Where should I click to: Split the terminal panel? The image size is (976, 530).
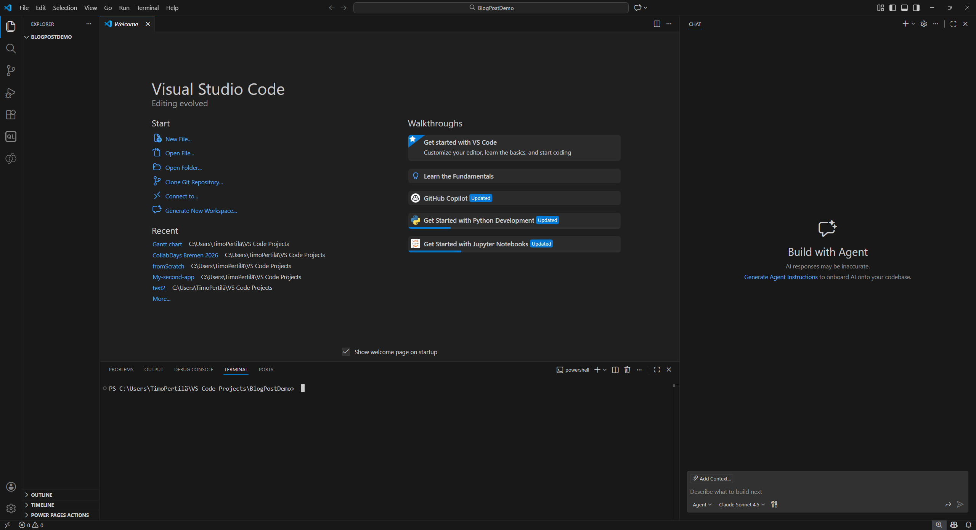tap(615, 370)
